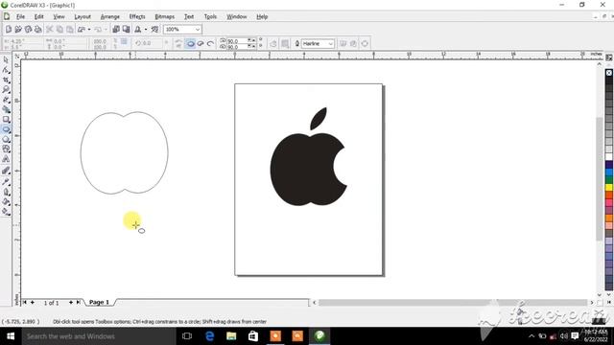Go to first page navigation button

(25, 303)
